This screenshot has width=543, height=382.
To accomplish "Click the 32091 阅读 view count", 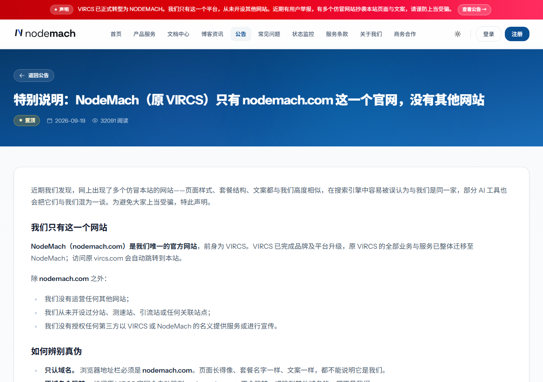I will [114, 121].
